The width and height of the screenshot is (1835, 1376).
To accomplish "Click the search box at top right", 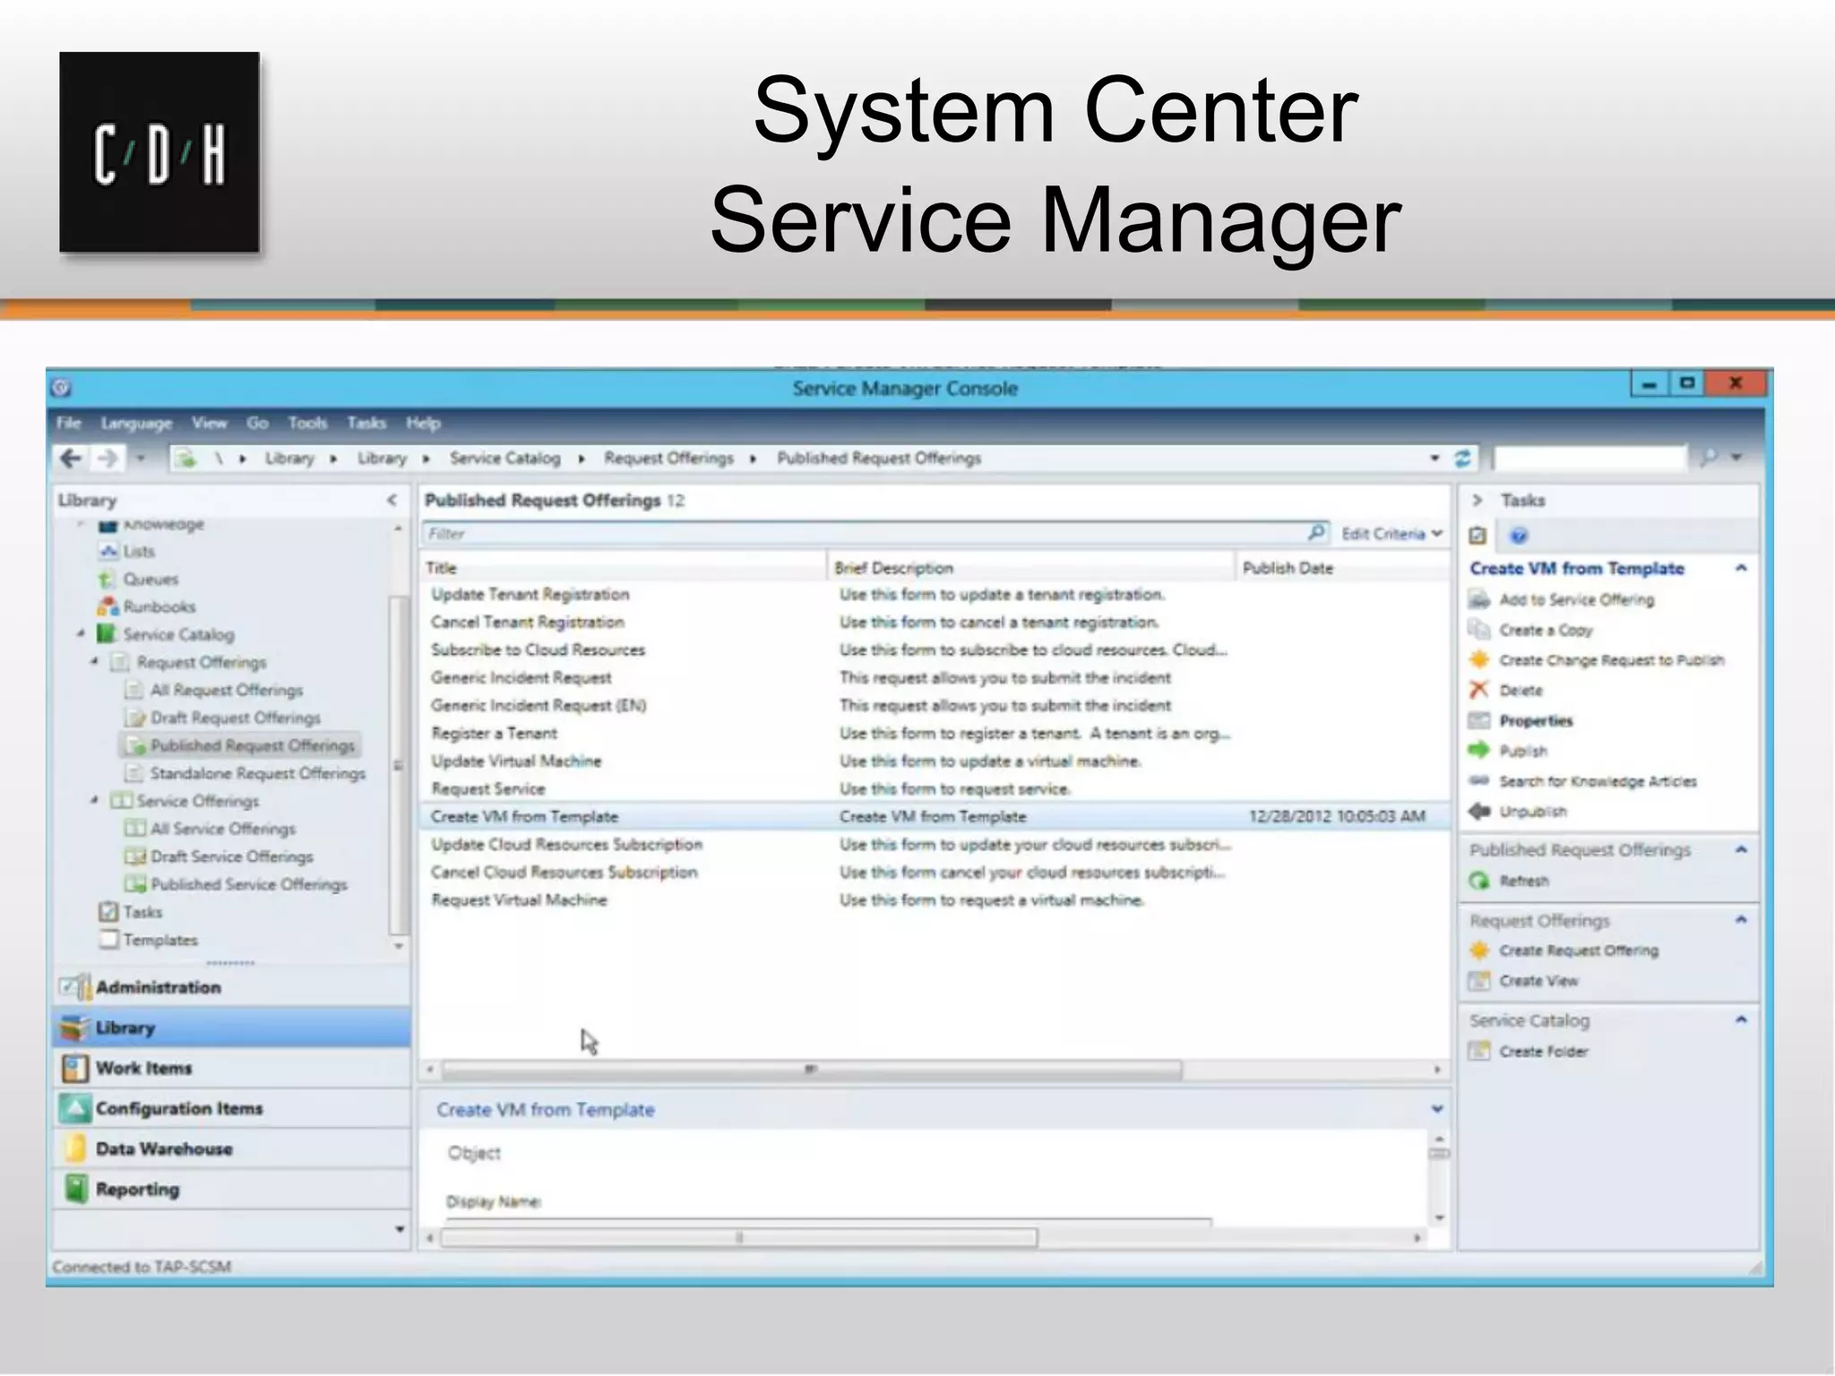I will click(x=1590, y=459).
